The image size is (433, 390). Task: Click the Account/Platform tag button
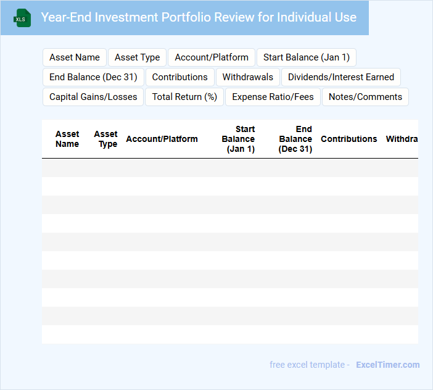tap(212, 57)
